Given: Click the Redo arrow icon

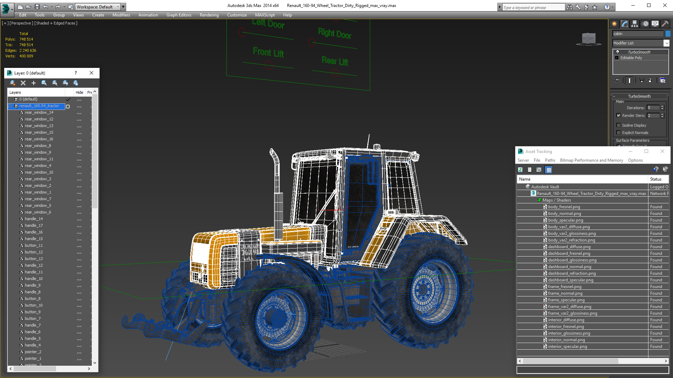Looking at the screenshot, I should coord(57,7).
